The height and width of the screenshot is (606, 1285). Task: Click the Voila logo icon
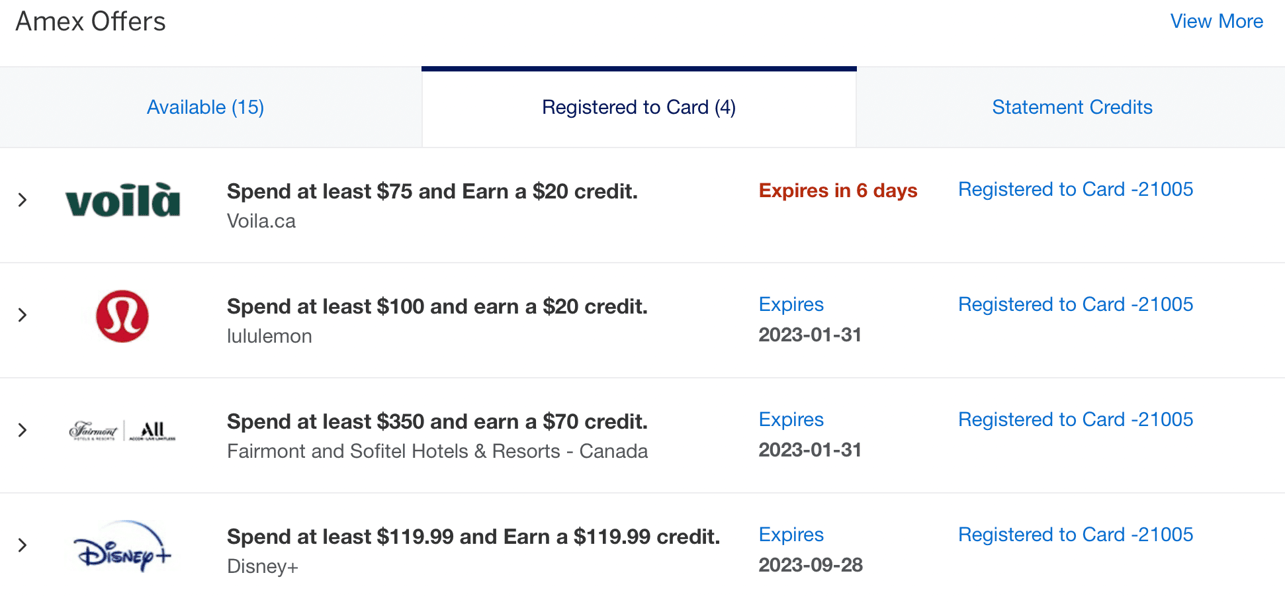pos(122,200)
